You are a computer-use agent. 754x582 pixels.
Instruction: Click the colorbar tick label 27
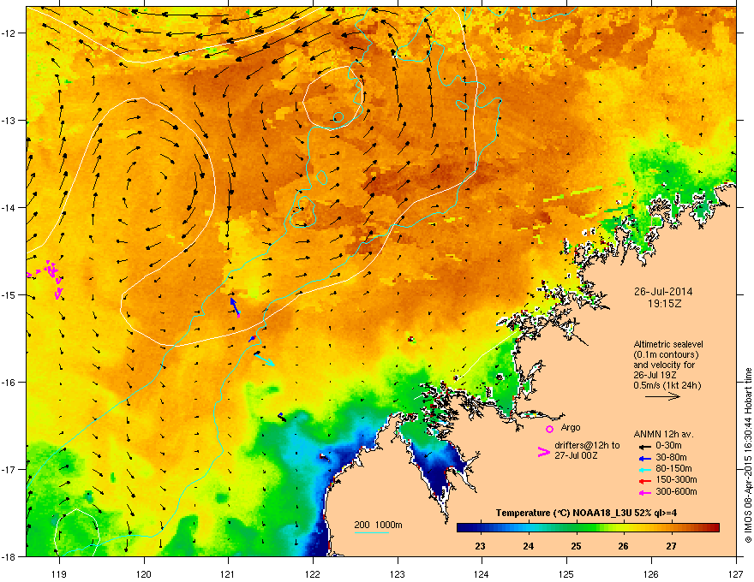[x=671, y=546]
